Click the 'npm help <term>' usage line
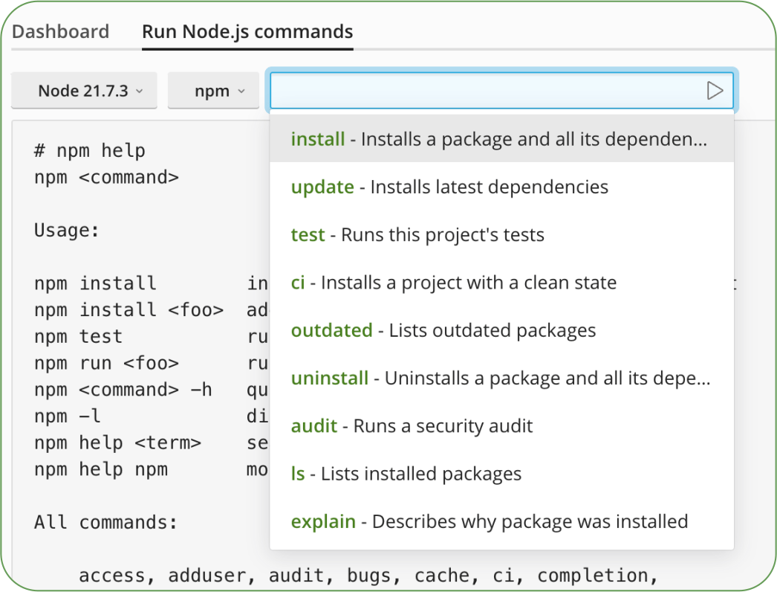Image resolution: width=777 pixels, height=592 pixels. coord(117,443)
